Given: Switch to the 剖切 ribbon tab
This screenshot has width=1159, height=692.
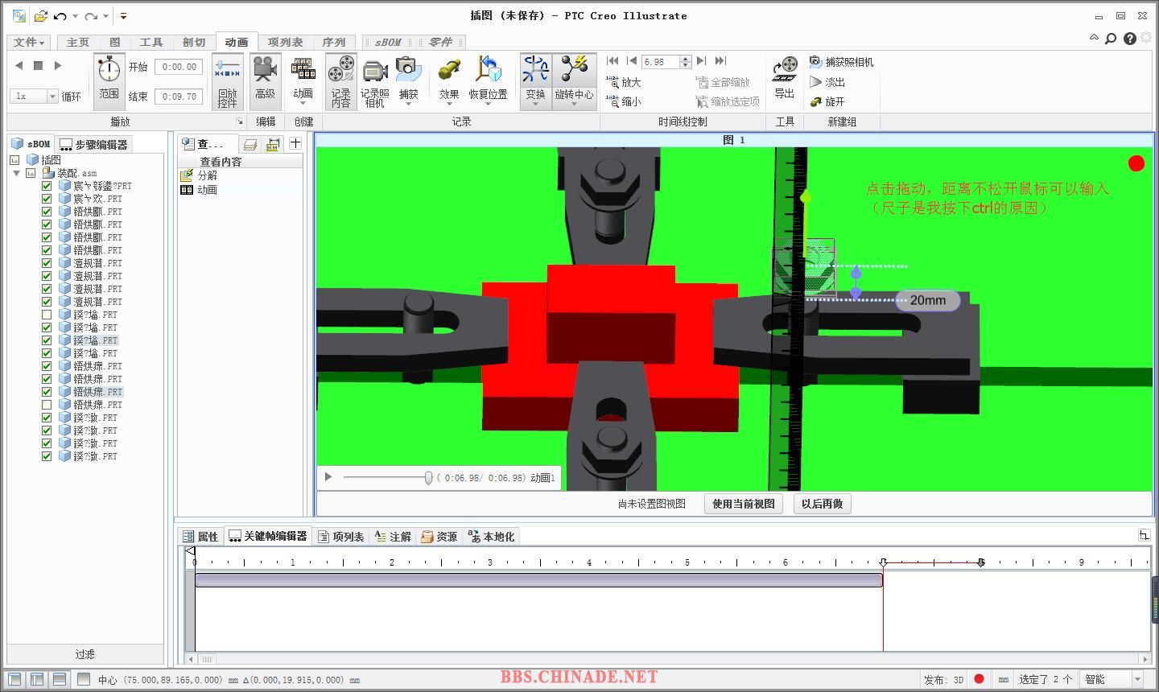Looking at the screenshot, I should click(194, 42).
